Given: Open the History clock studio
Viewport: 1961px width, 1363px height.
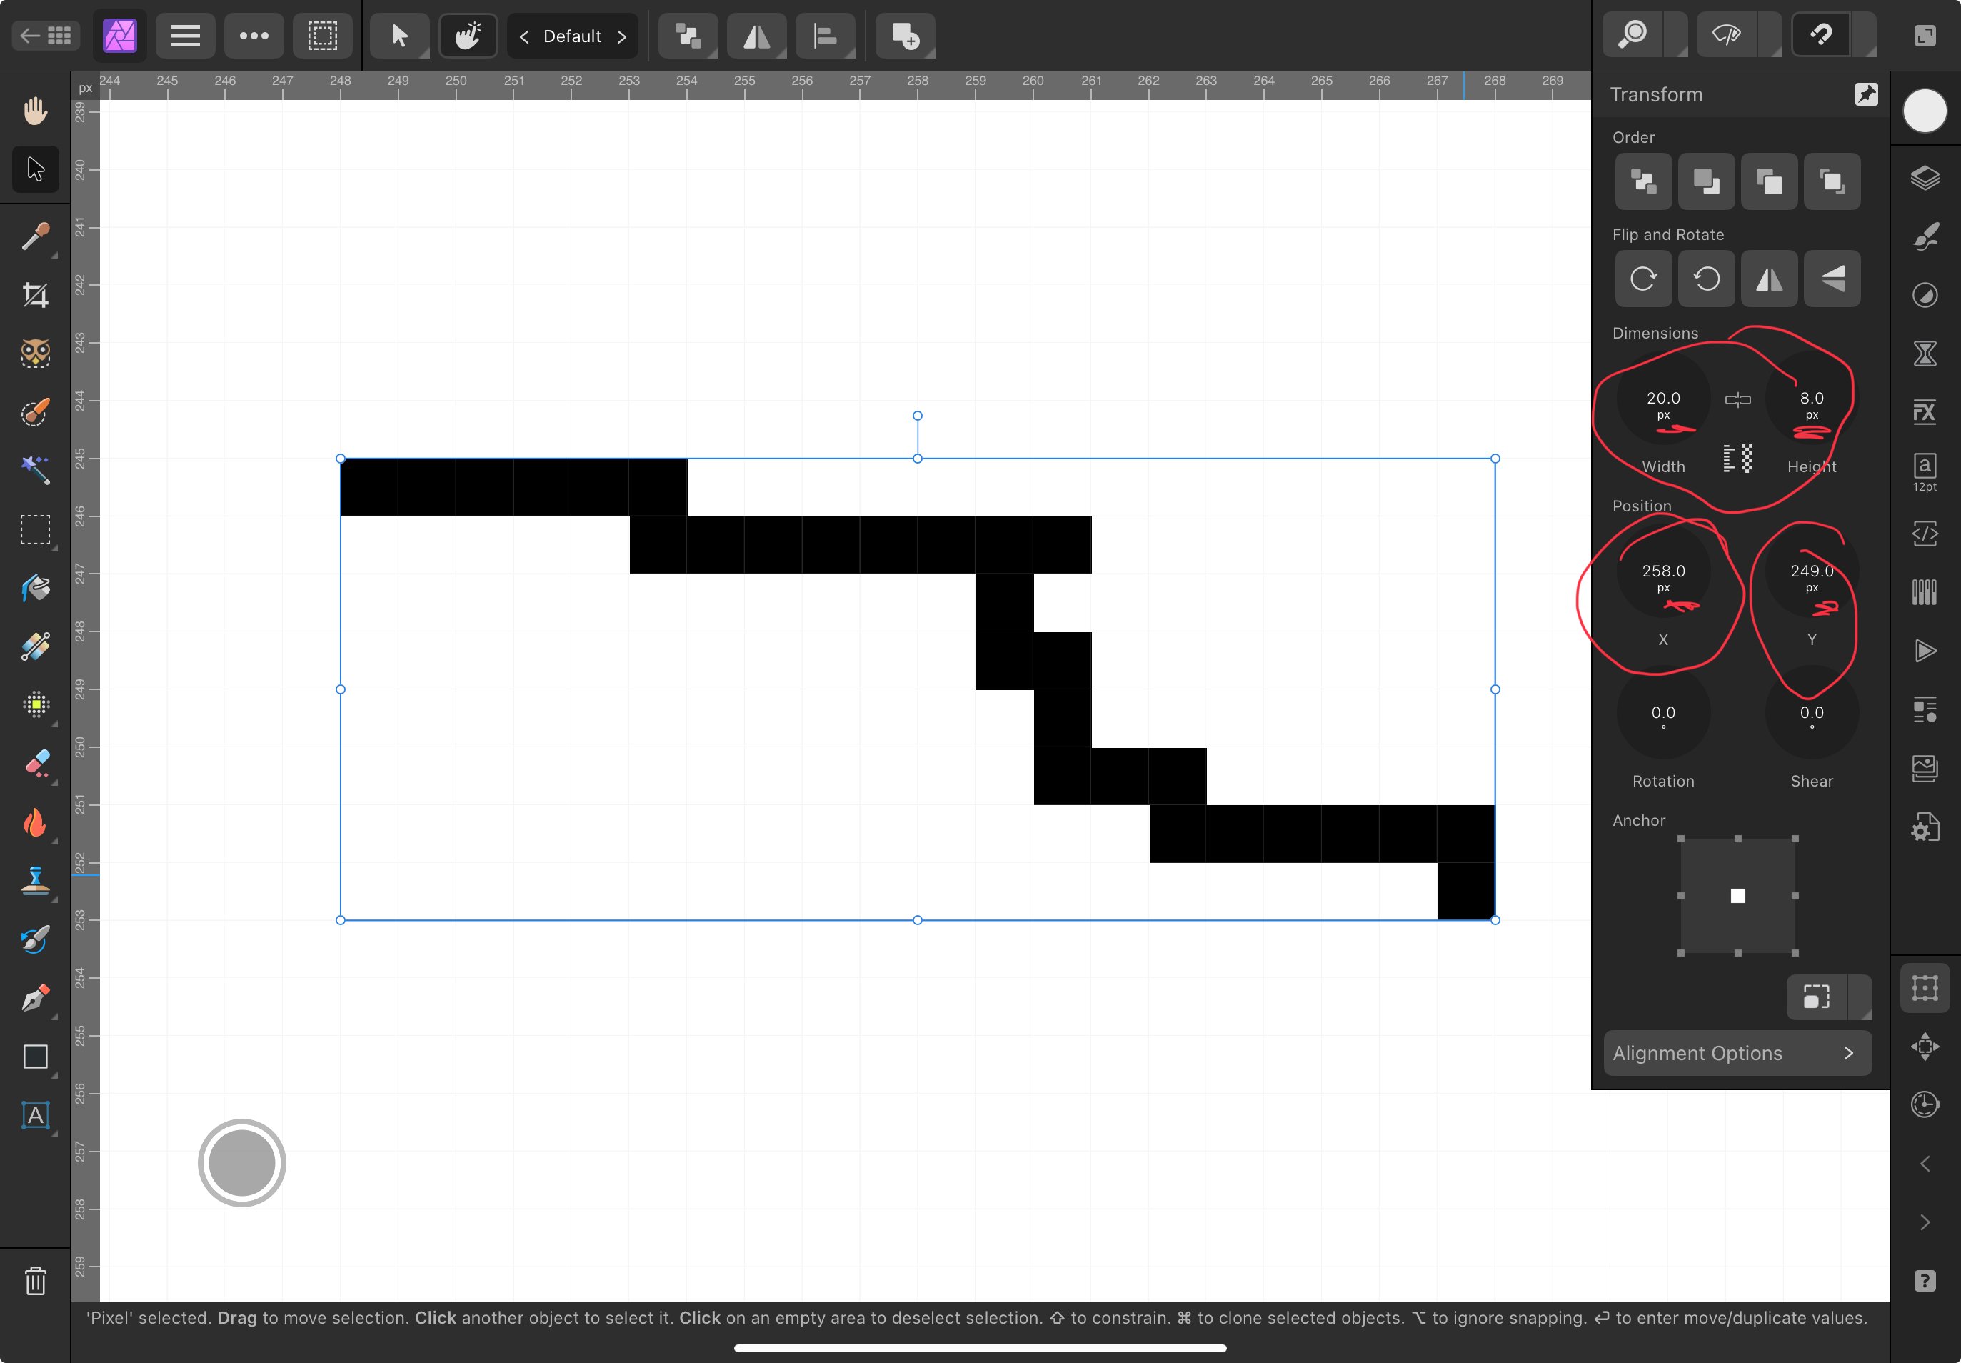Looking at the screenshot, I should tap(1925, 1104).
